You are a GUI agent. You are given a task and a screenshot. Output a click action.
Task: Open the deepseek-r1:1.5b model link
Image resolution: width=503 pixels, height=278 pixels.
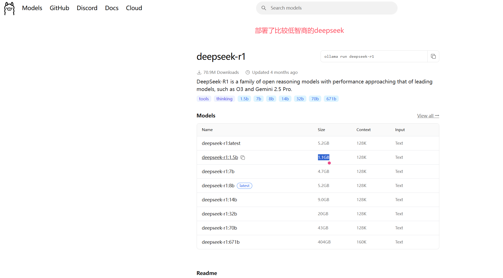tap(220, 157)
